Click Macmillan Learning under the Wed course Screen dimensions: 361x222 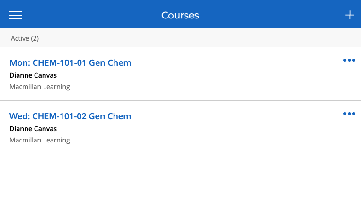(x=40, y=140)
